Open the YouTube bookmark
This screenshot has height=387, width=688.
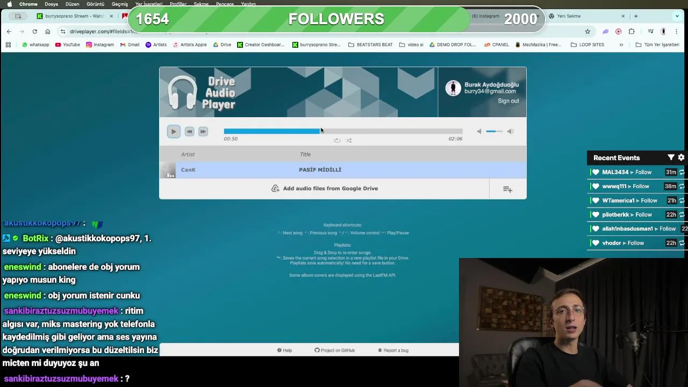click(68, 45)
